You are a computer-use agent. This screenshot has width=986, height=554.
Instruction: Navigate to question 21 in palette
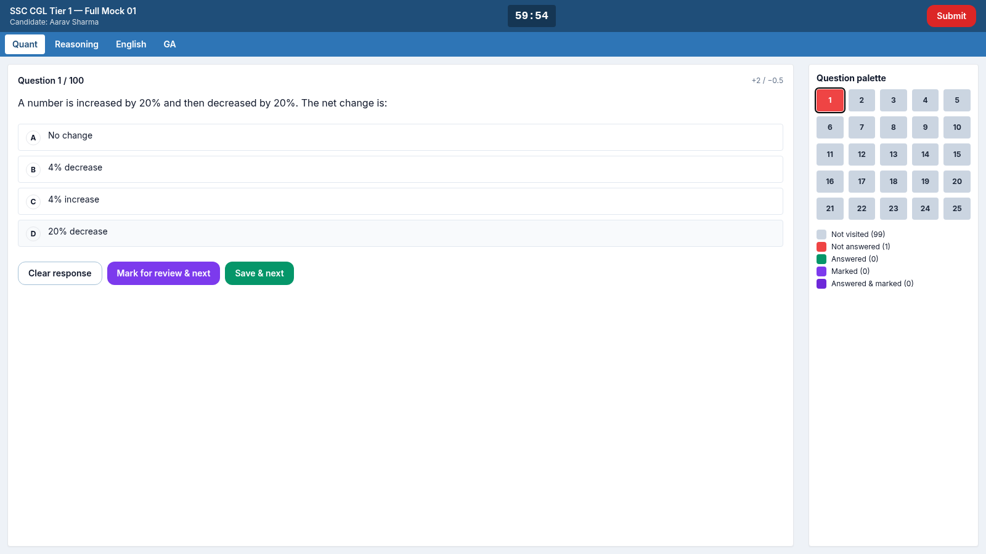tap(830, 209)
